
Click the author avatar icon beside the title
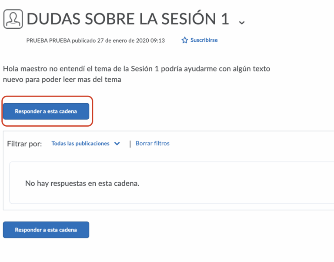pos(13,19)
